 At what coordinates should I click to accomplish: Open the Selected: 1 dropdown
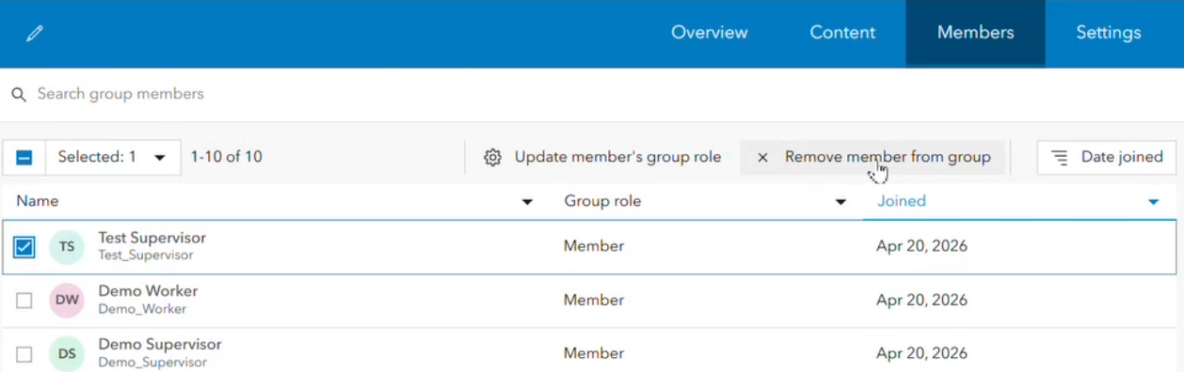pos(113,158)
